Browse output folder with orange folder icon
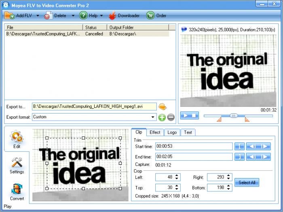 tap(163, 107)
